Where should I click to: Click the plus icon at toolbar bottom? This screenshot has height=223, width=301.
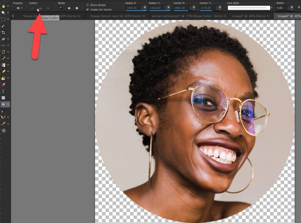[x=4, y=131]
